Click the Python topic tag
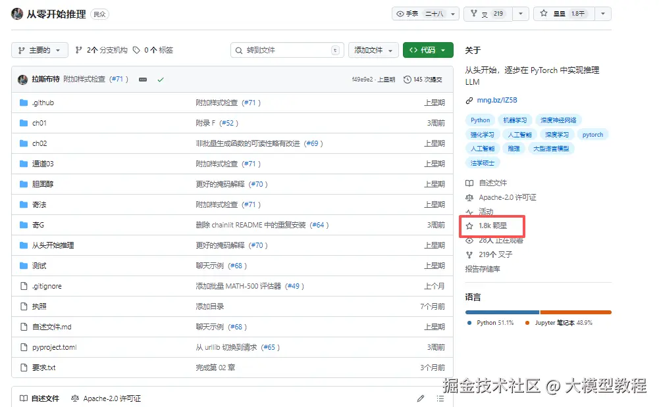The height and width of the screenshot is (407, 659). pyautogui.click(x=480, y=120)
